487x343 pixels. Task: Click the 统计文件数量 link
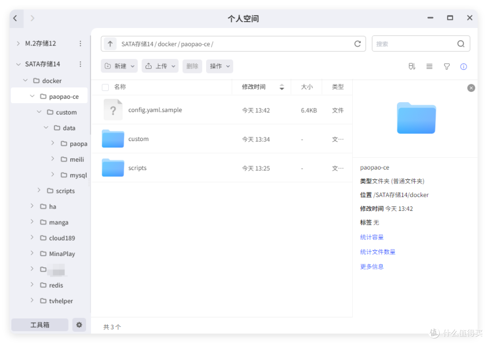[x=378, y=252]
